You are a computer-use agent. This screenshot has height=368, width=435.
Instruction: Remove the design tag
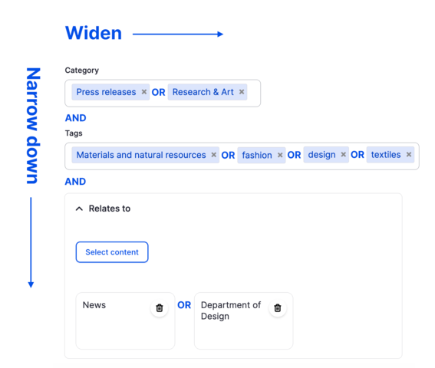coord(343,154)
